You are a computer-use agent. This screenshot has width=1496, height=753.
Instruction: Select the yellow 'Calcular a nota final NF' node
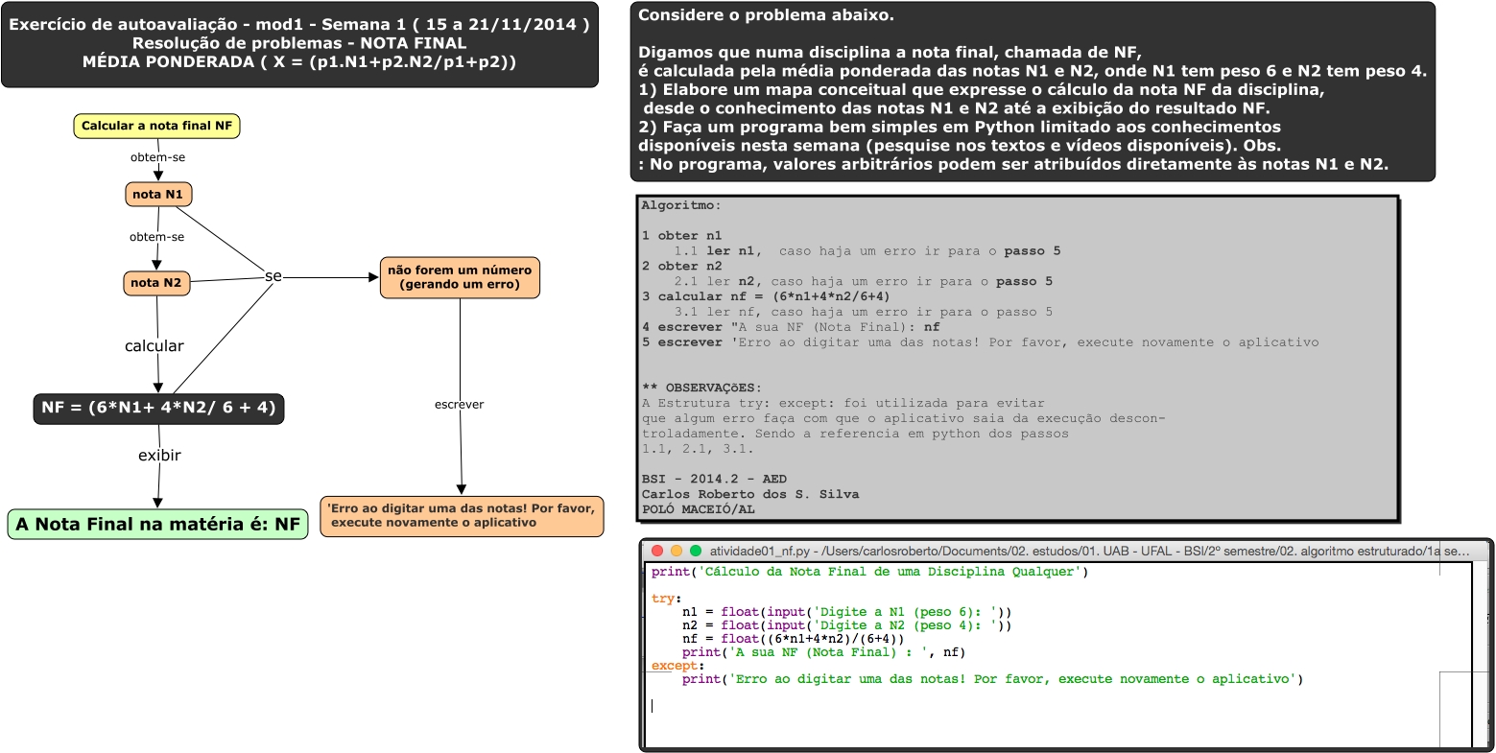[x=156, y=126]
